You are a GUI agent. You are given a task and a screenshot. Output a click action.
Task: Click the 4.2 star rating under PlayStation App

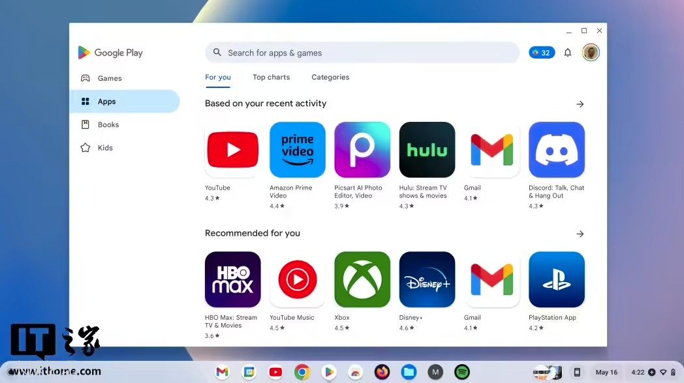[536, 328]
